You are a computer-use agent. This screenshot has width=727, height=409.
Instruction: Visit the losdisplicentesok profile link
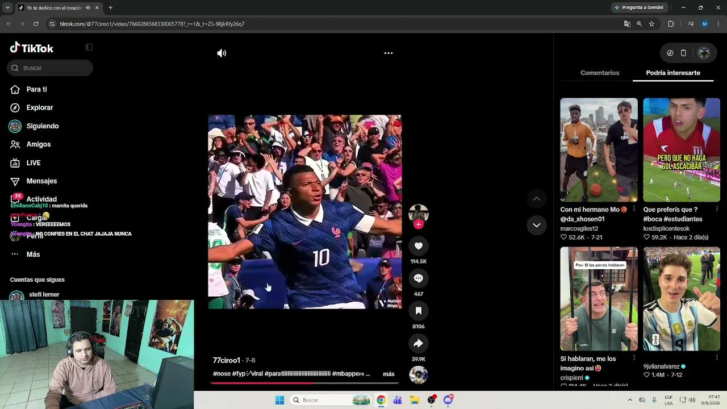point(666,228)
